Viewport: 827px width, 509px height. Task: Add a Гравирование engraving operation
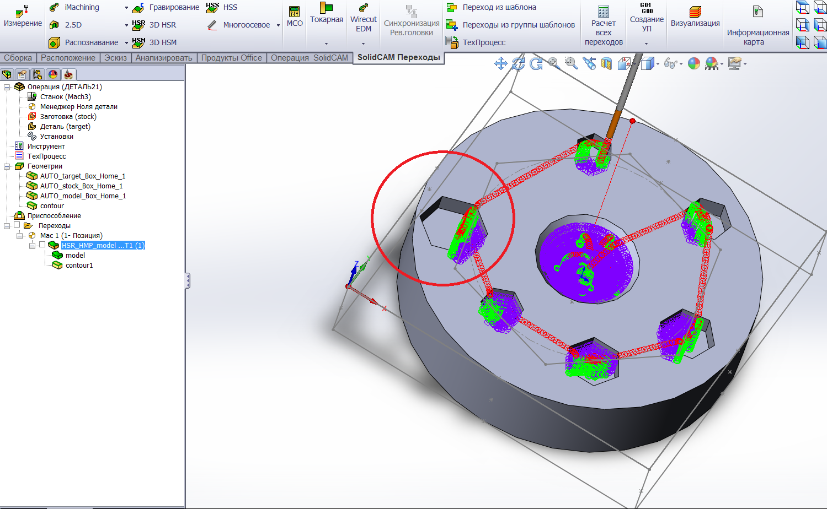tap(166, 7)
